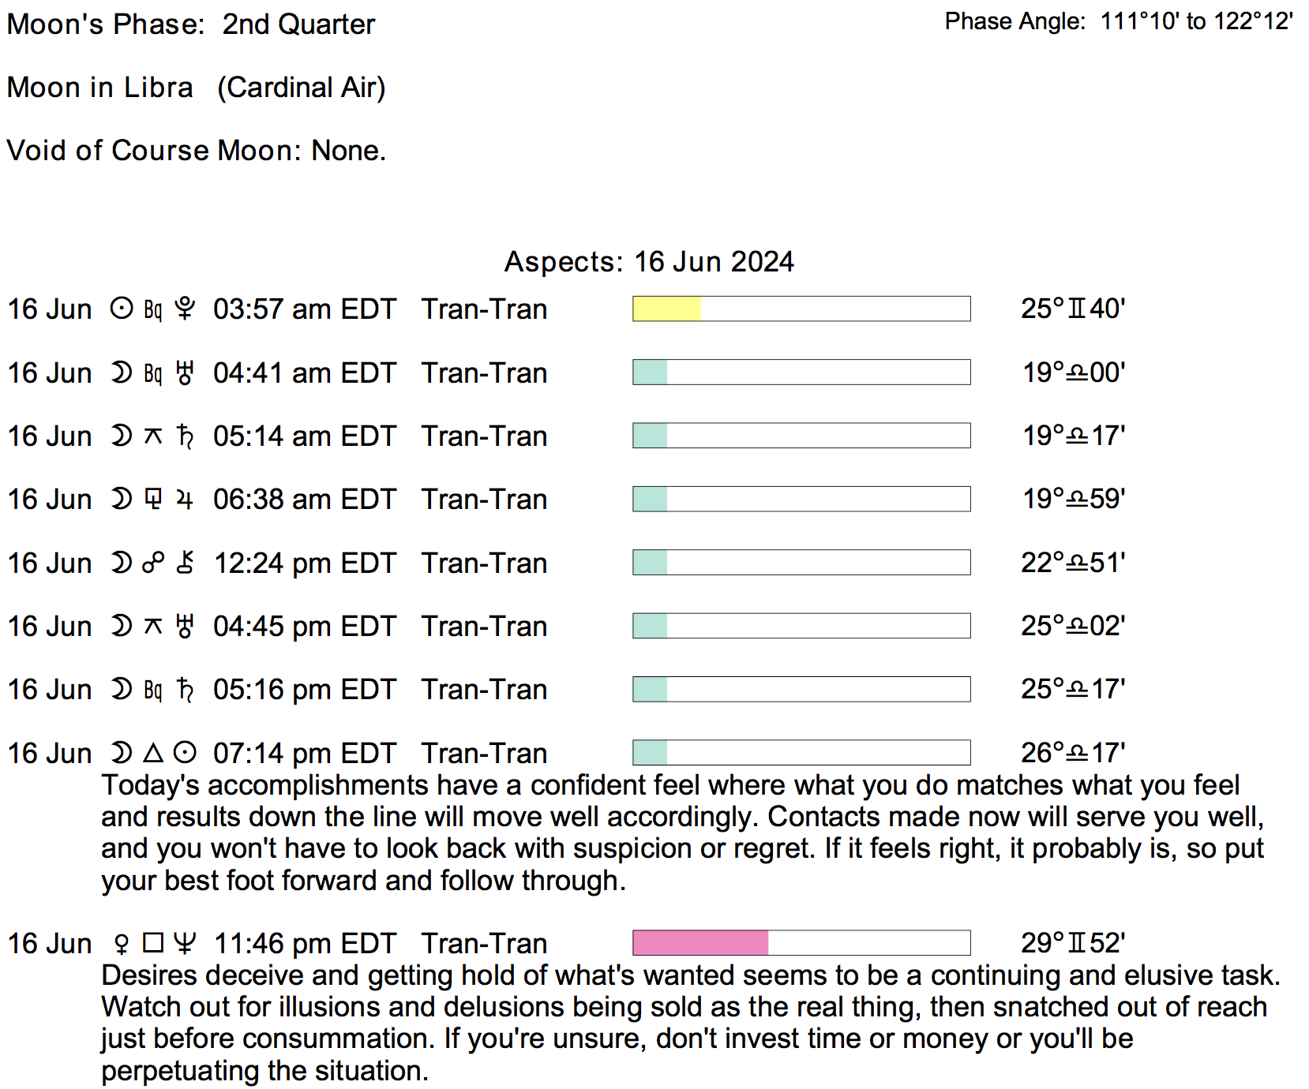Select the square aspect symbol at 11:46 pm
Screen dimensions: 1309x1089
pos(153,943)
